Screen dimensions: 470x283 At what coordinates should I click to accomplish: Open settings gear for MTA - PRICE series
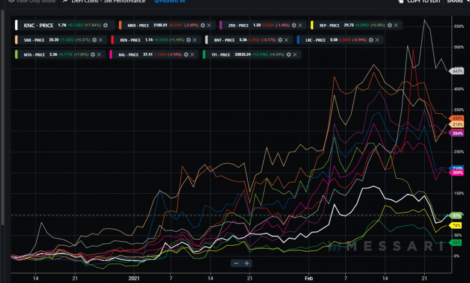coord(93,55)
